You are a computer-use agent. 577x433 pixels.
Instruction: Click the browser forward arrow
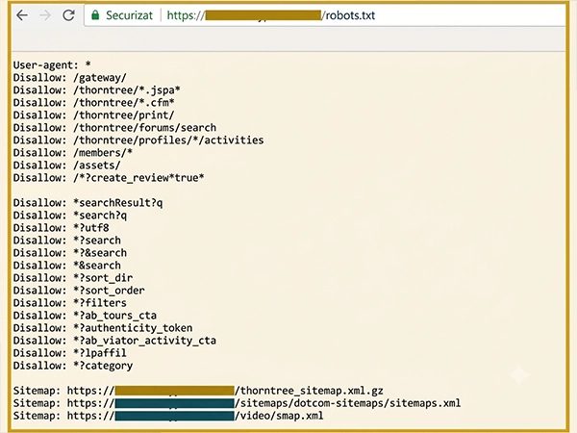pos(45,15)
